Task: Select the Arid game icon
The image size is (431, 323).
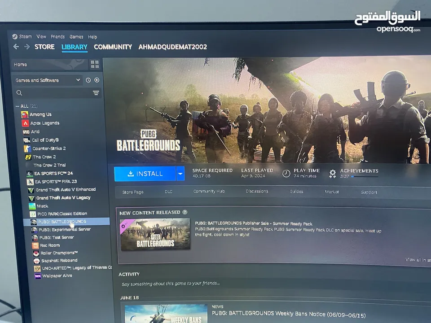Action: point(26,132)
